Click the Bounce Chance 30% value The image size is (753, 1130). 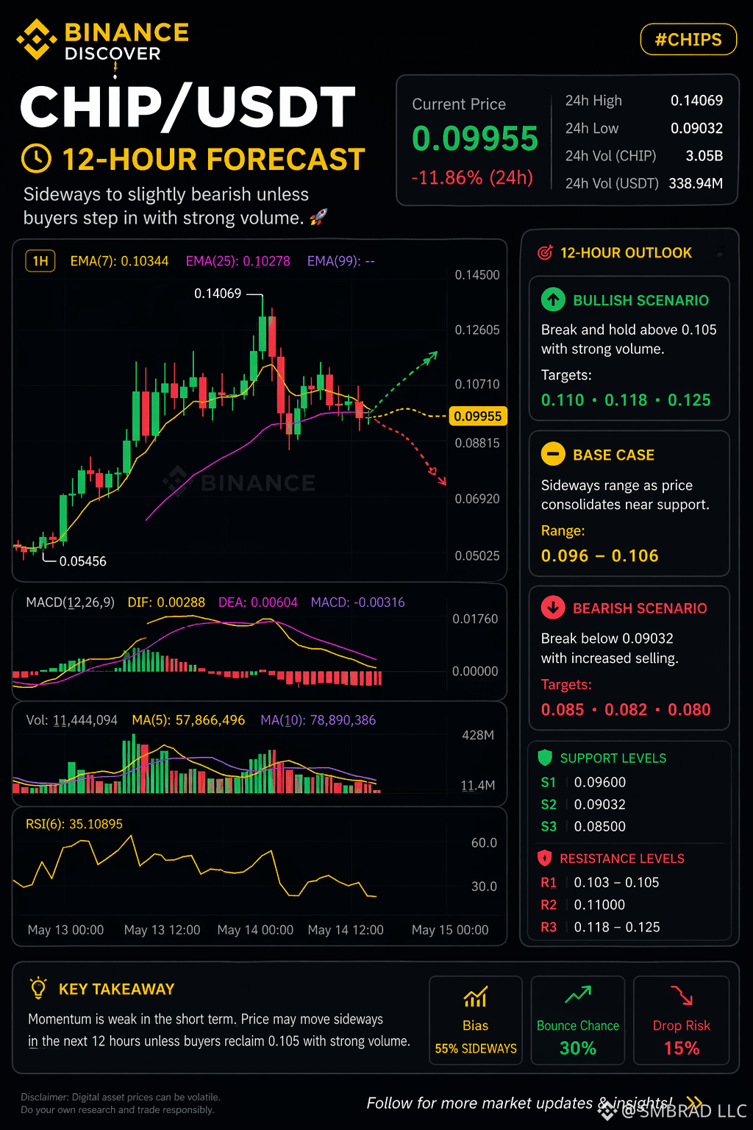click(578, 1048)
